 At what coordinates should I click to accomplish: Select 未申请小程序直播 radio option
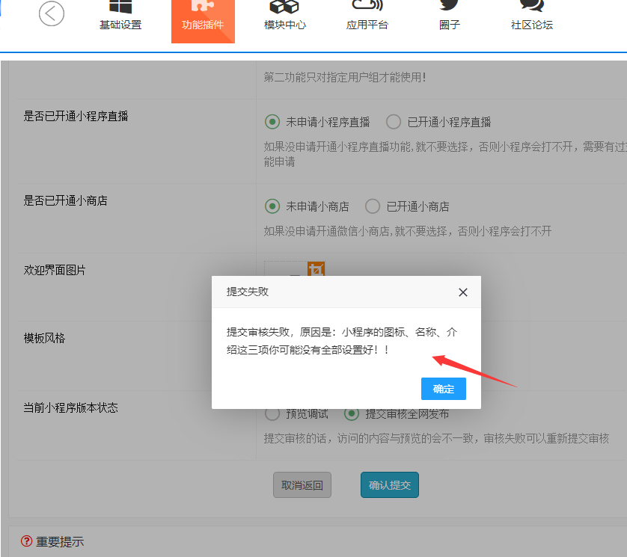coord(272,122)
